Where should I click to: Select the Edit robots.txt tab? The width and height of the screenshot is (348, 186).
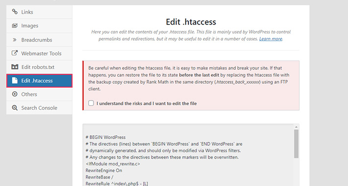tap(39, 67)
